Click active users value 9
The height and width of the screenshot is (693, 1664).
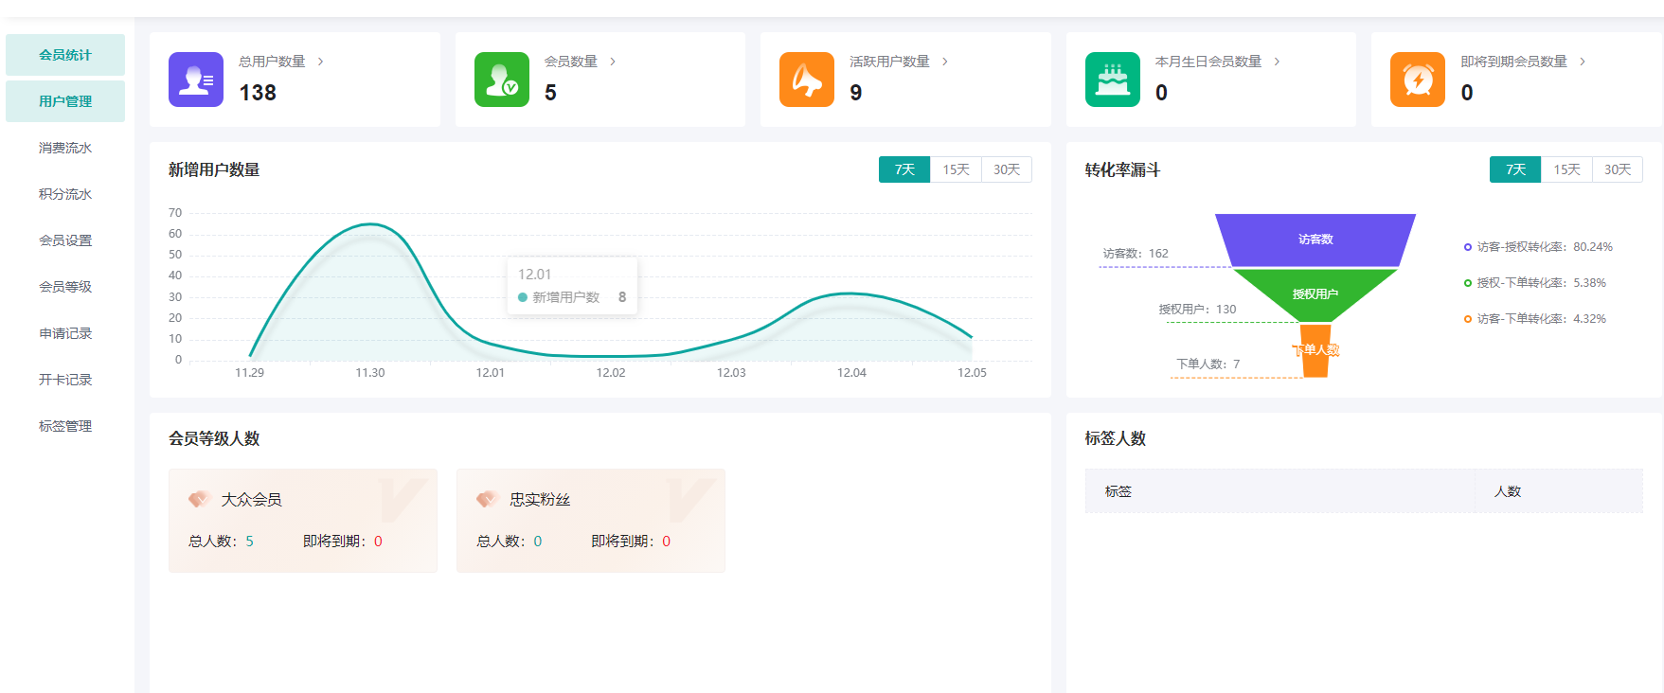pyautogui.click(x=856, y=93)
